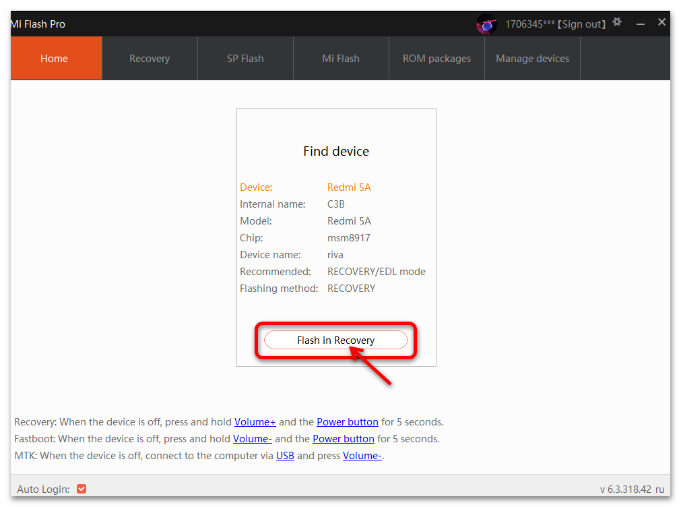Viewport: 681px width, 507px height.
Task: Click the Volume- link in MTK line
Action: coord(362,456)
